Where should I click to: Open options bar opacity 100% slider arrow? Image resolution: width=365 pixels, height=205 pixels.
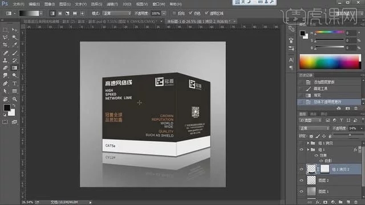click(x=164, y=14)
